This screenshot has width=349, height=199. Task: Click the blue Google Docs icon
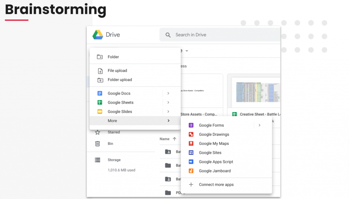[100, 93]
